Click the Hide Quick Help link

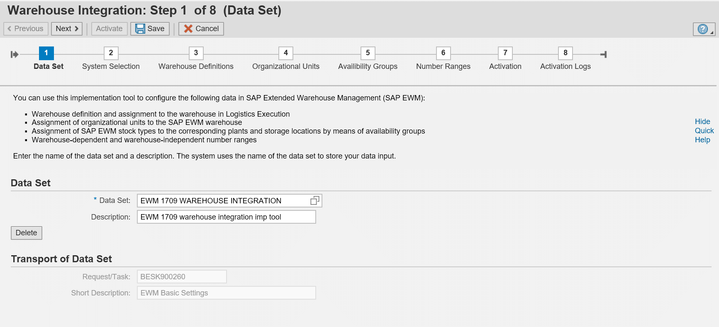(x=704, y=131)
